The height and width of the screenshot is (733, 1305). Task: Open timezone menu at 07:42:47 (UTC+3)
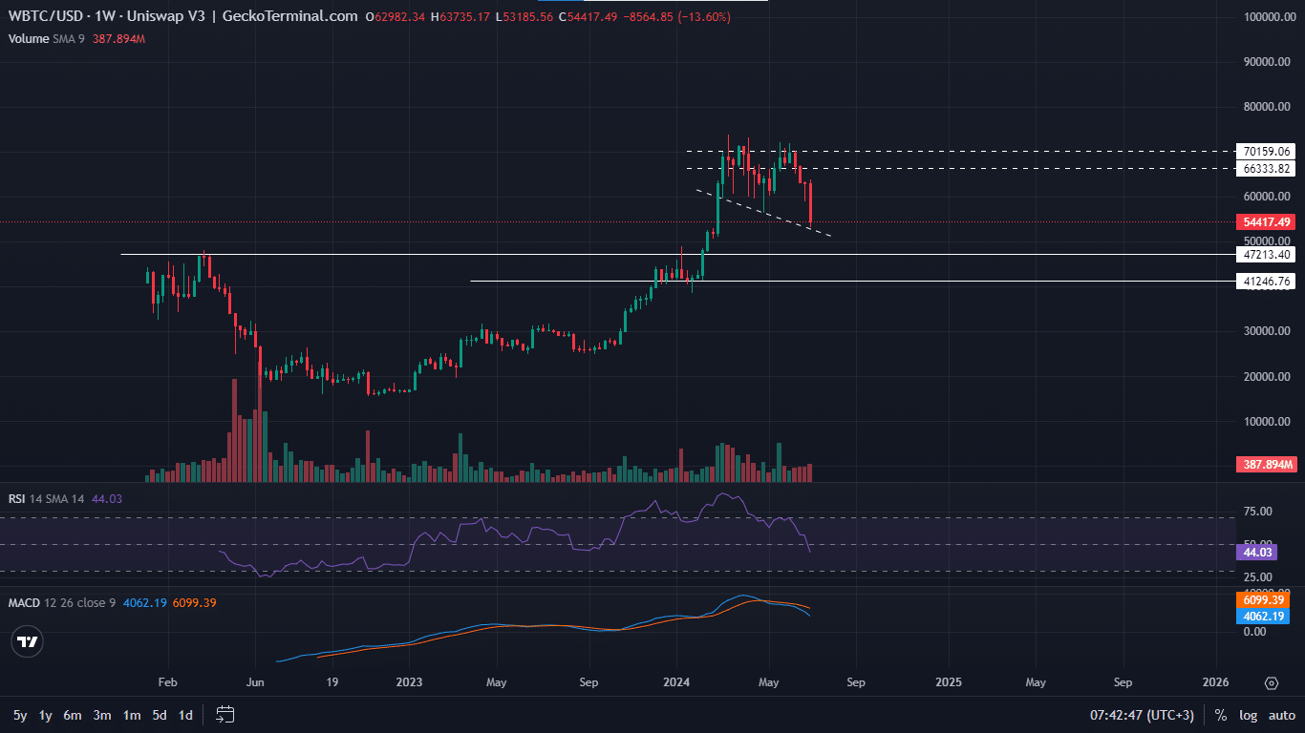1142,715
